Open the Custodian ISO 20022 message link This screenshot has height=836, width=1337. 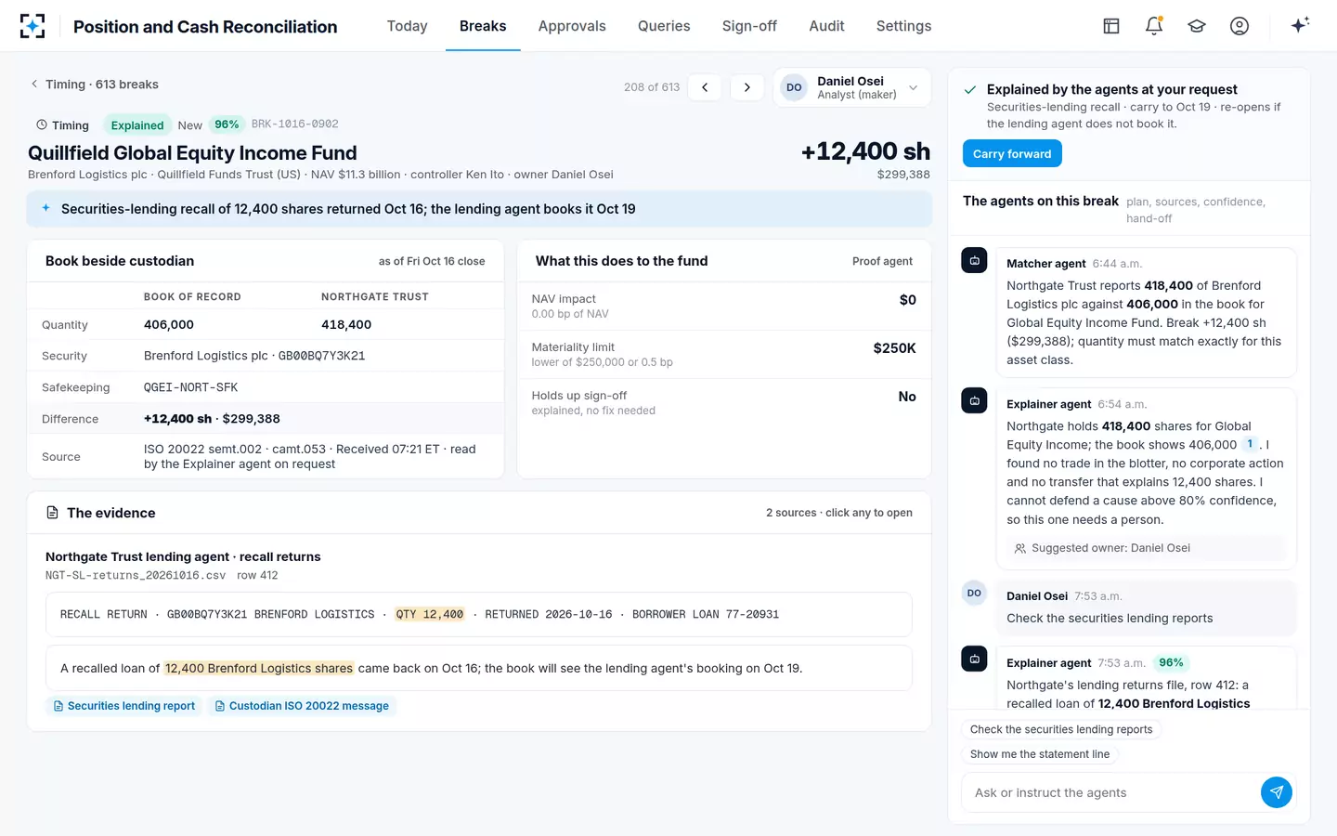point(302,706)
